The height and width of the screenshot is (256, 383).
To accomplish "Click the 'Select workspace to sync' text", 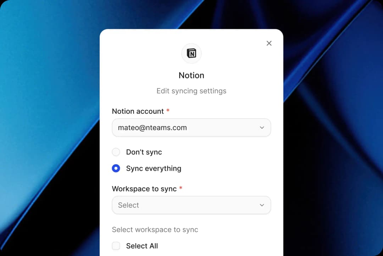I will pos(155,229).
